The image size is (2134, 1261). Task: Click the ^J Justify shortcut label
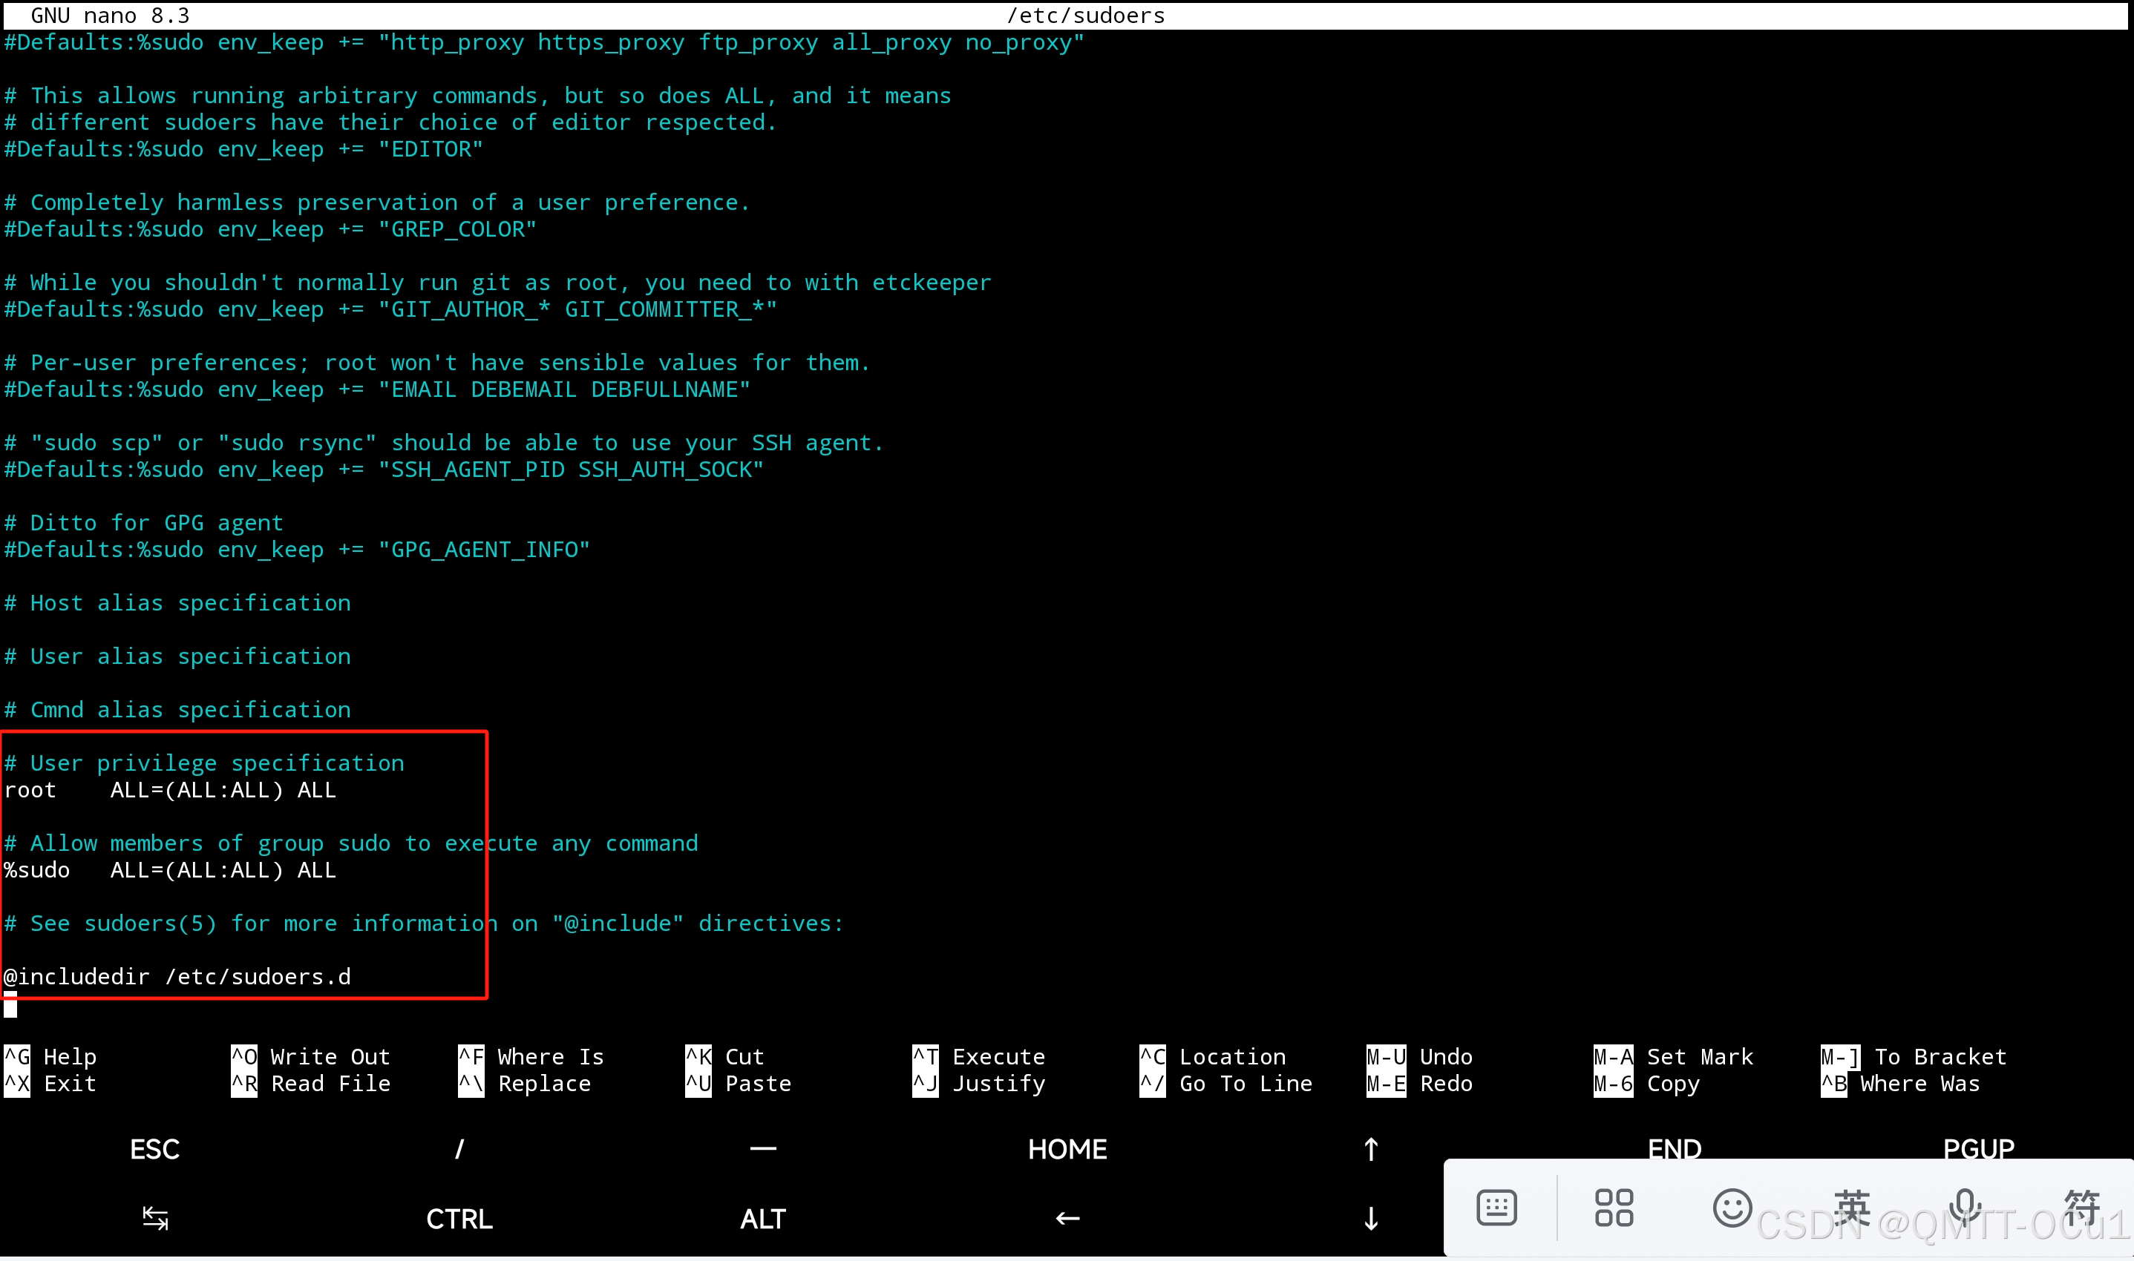tap(978, 1084)
